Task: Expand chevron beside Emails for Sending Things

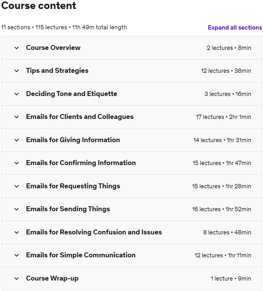Action: 17,209
